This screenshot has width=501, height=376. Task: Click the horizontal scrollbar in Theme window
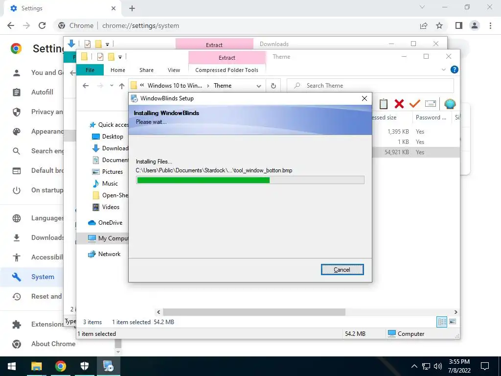click(254, 312)
